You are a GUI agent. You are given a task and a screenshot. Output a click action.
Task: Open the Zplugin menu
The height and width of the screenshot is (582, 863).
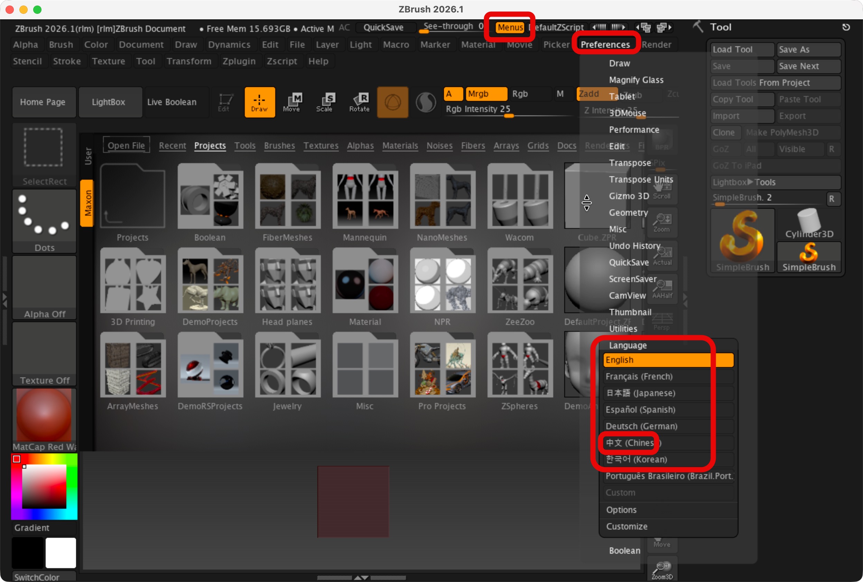(x=239, y=61)
